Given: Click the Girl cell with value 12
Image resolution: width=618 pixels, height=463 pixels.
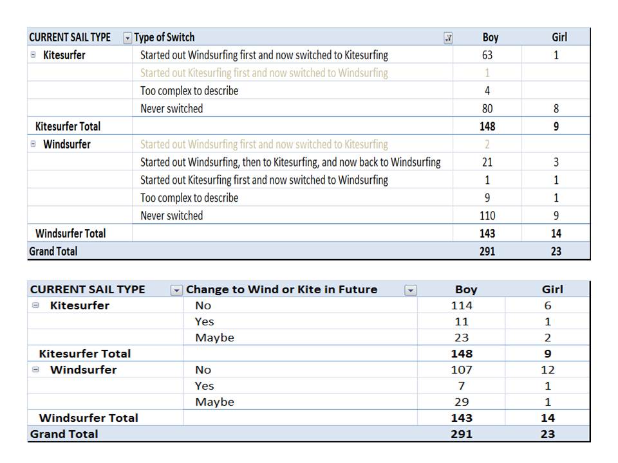Looking at the screenshot, I should pyautogui.click(x=548, y=370).
